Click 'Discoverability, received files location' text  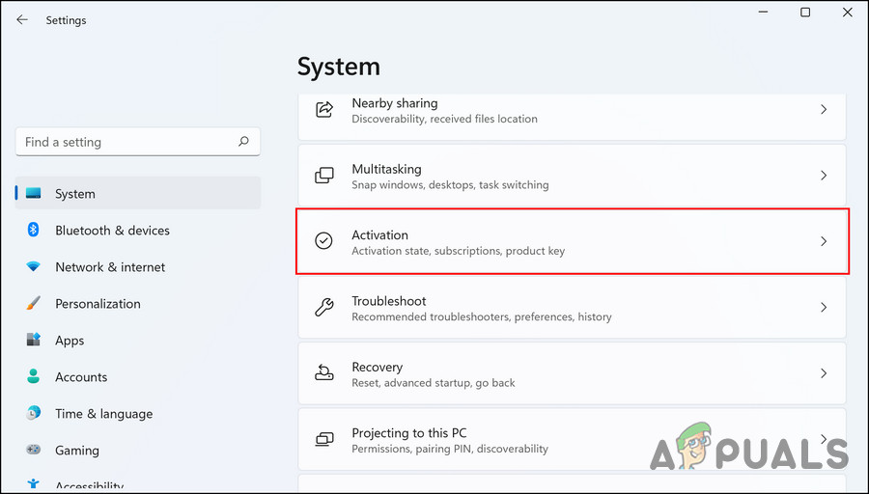444,119
